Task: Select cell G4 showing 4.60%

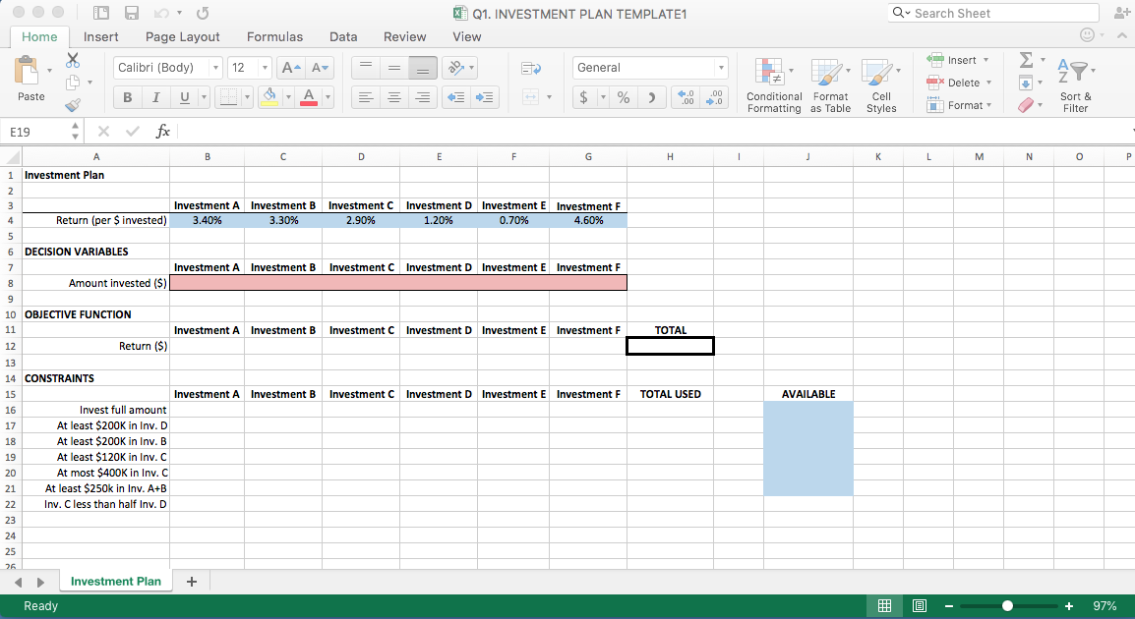Action: (x=587, y=221)
